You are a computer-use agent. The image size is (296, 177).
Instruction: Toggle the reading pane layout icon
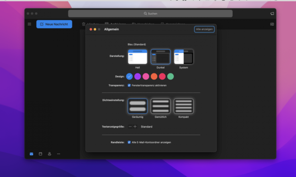click(272, 24)
